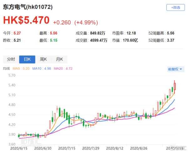Click the 昨收 value 5.21
Image resolution: width=188 pixels, height=152 pixels.
click(17, 40)
